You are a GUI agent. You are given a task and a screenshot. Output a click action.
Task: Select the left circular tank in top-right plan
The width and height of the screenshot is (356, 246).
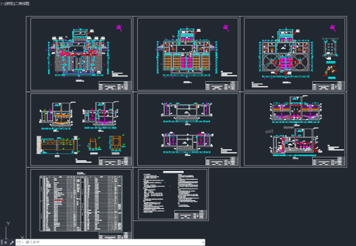pyautogui.click(x=272, y=62)
